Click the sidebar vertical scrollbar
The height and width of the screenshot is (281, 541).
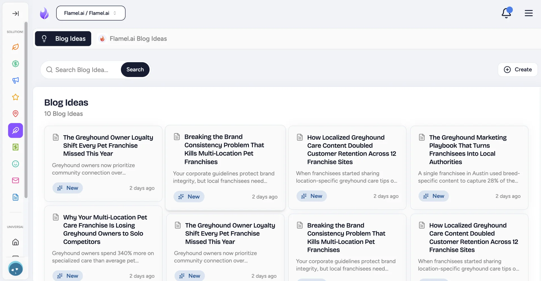point(26,110)
